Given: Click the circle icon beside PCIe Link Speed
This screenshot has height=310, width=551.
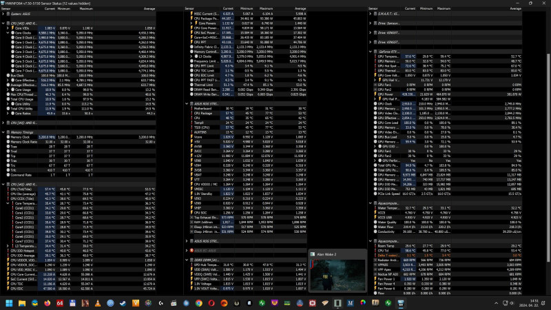Looking at the screenshot, I should pyautogui.click(x=375, y=194).
